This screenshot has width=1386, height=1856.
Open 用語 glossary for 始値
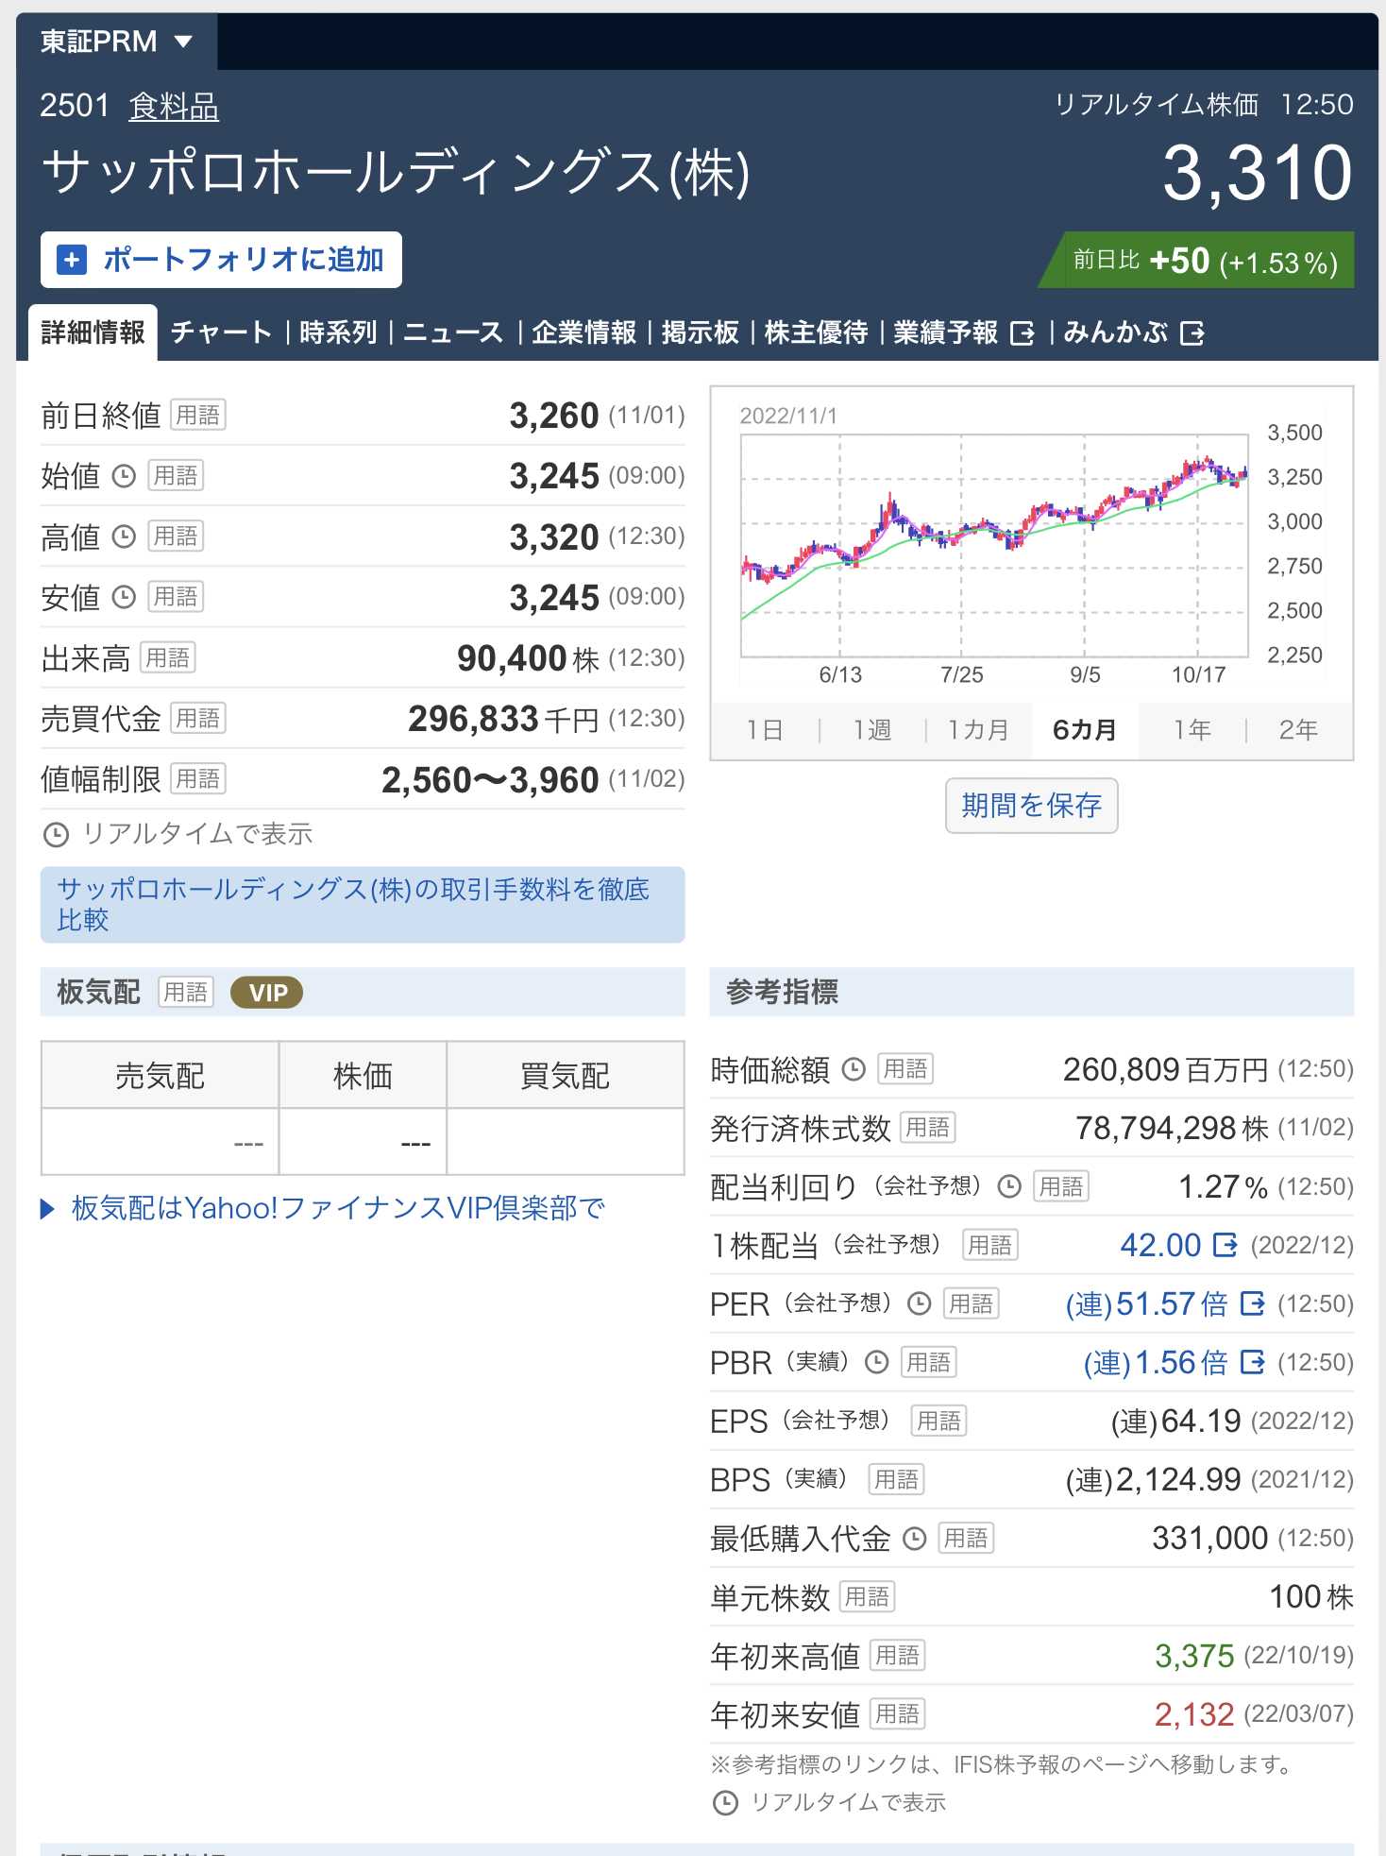pyautogui.click(x=176, y=475)
